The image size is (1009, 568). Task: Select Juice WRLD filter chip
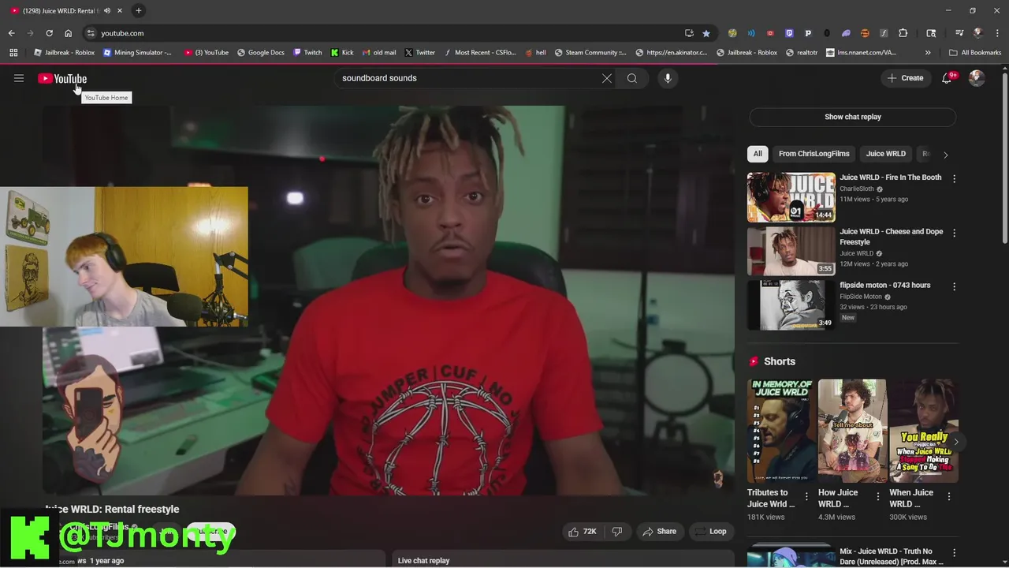(886, 154)
